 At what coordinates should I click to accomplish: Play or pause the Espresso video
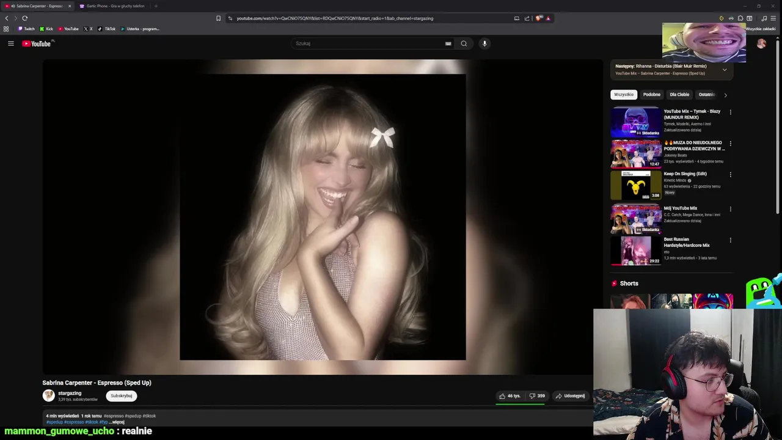(x=323, y=217)
